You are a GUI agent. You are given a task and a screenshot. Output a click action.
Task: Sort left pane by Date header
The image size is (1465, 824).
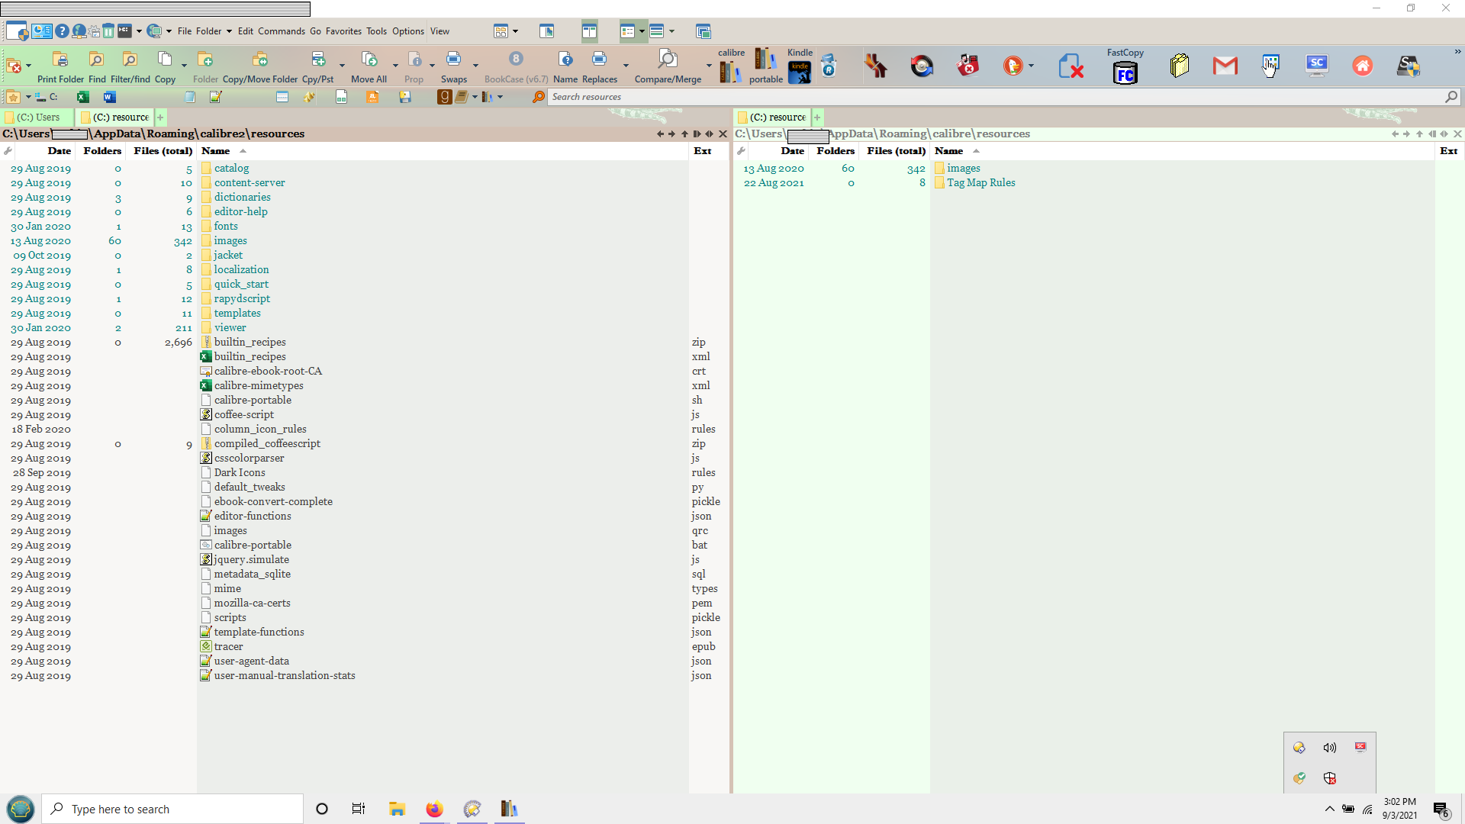click(59, 151)
